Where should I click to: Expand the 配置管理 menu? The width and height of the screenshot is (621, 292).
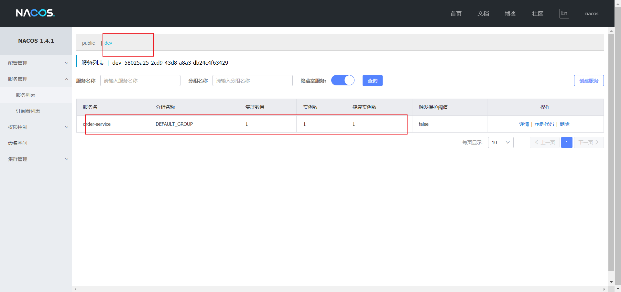coord(36,63)
